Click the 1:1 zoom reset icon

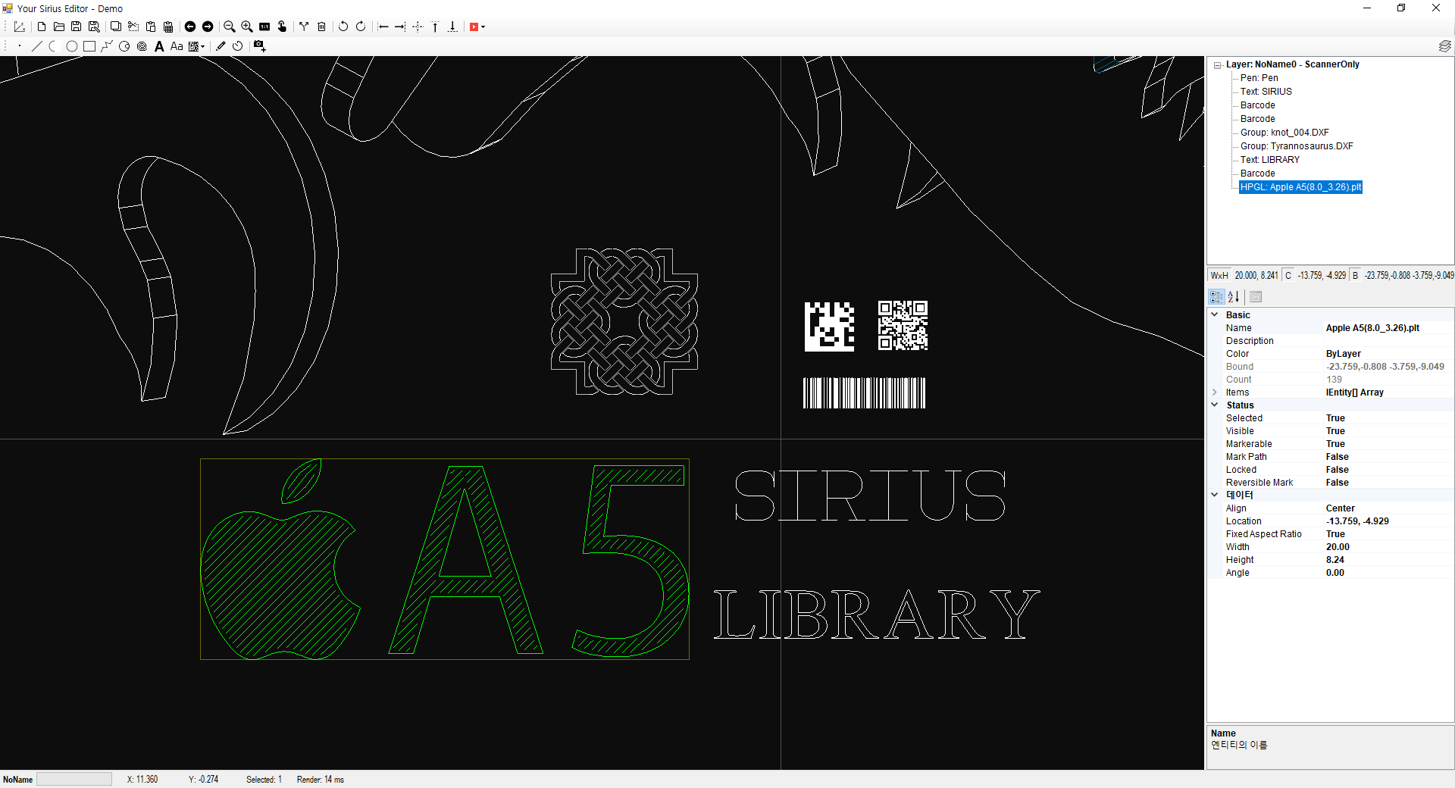(x=264, y=27)
